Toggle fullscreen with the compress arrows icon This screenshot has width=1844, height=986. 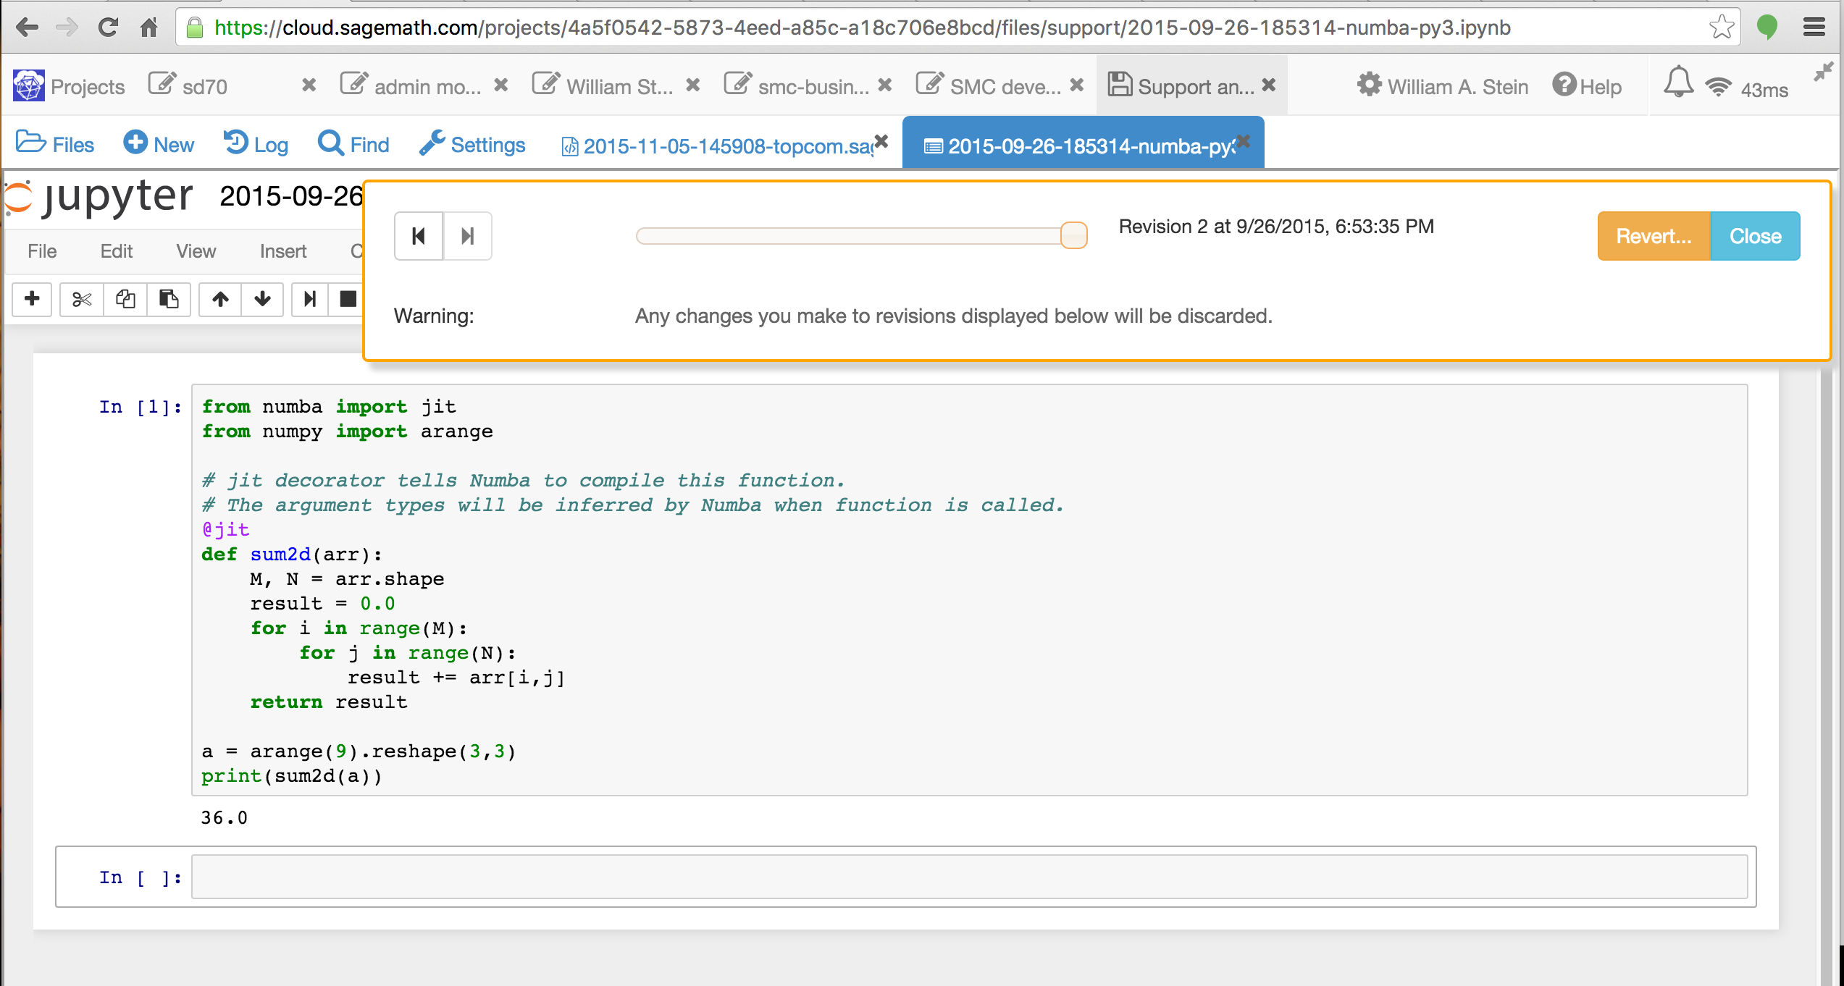[1823, 72]
